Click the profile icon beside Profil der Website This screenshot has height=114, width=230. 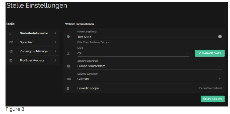[x=11, y=60]
